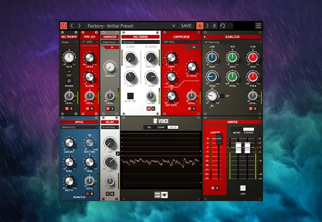
Task: Go to next preset arrow
Action: [79, 26]
